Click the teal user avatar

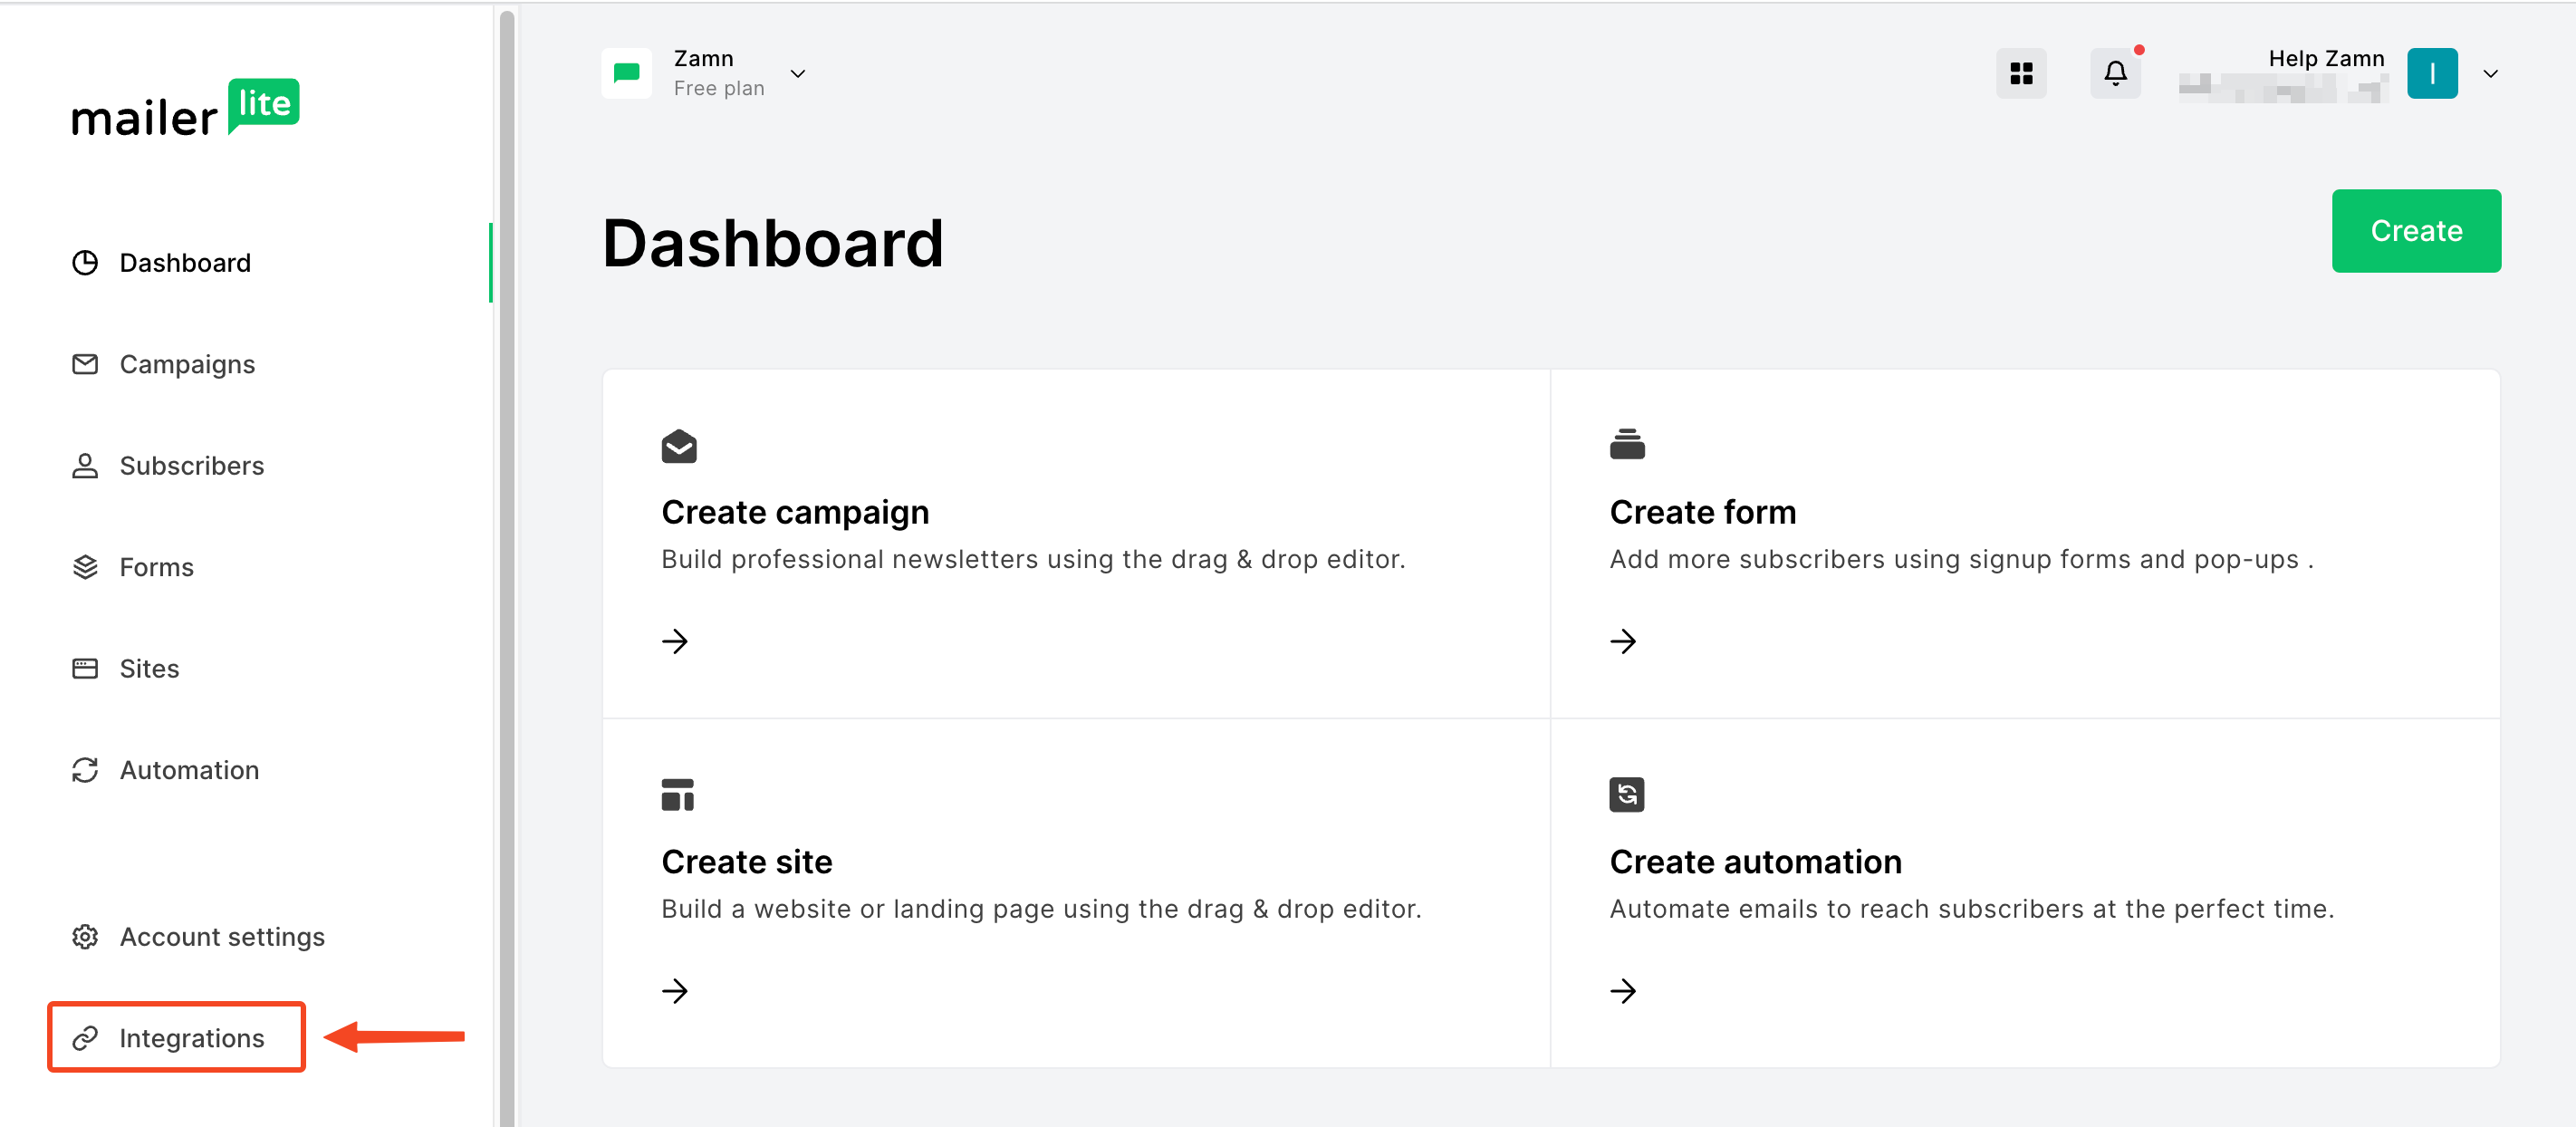point(2432,73)
